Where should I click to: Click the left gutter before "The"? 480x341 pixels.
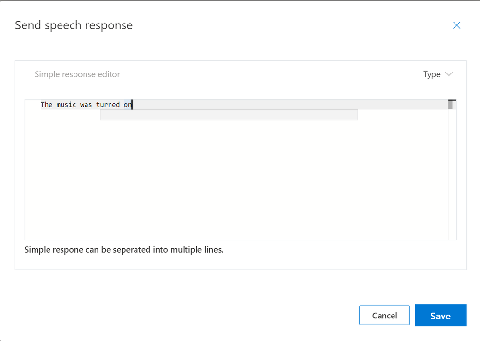click(32, 105)
